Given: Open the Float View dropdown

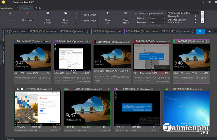Looking at the screenshot, I should pos(65,21).
